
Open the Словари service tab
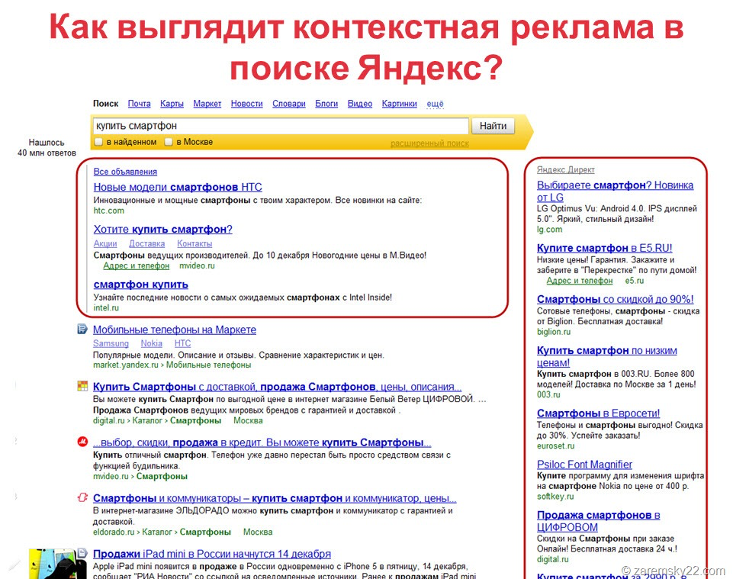[289, 104]
